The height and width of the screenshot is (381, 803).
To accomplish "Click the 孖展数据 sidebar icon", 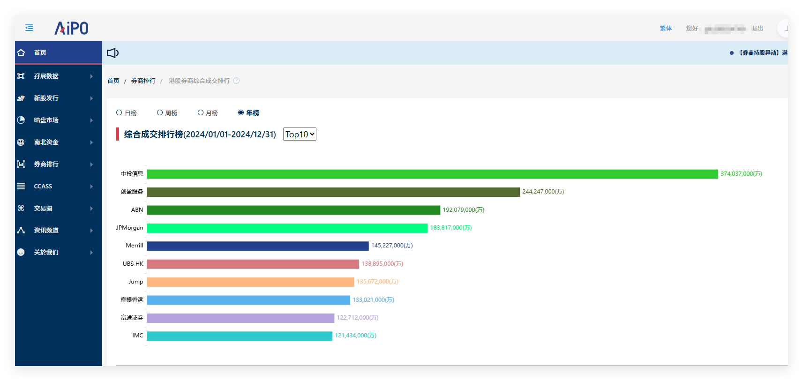I will coord(21,76).
